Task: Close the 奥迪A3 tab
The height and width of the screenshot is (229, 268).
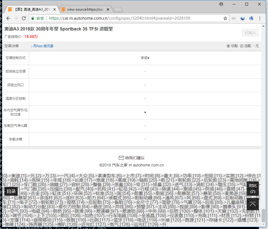Action: click(x=55, y=9)
